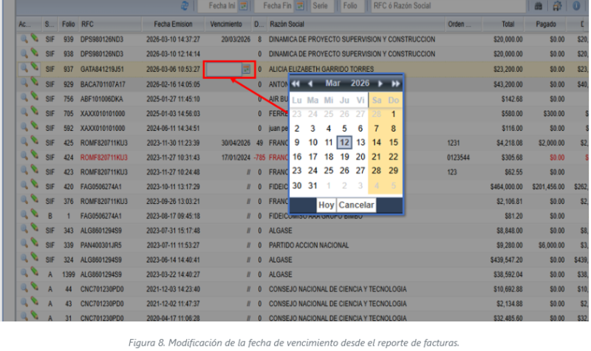Click the $6,000.00 paid amount of folio 339
The image size is (591, 351).
(x=551, y=245)
